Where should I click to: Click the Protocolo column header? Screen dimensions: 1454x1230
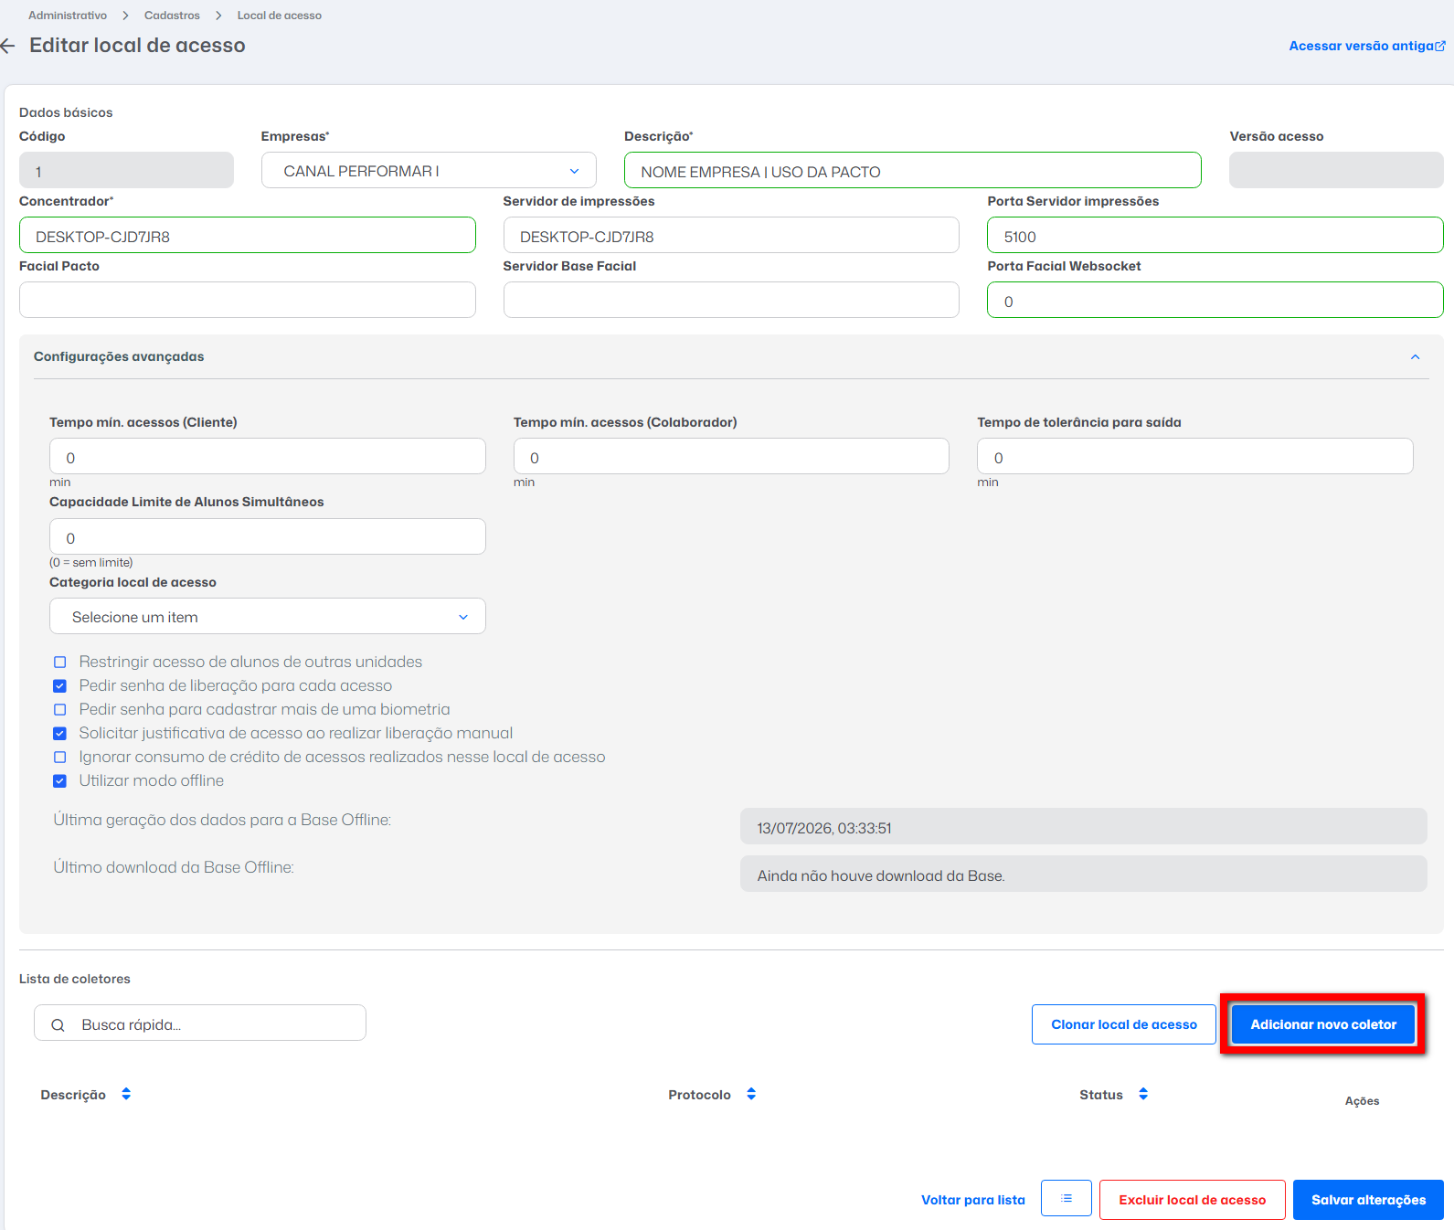[x=699, y=1095]
